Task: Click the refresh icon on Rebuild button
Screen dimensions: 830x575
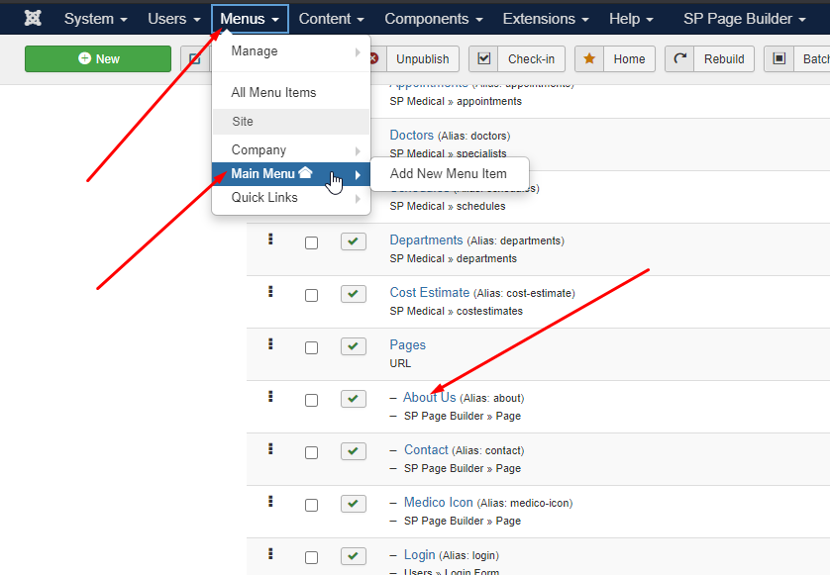Action: (x=680, y=58)
